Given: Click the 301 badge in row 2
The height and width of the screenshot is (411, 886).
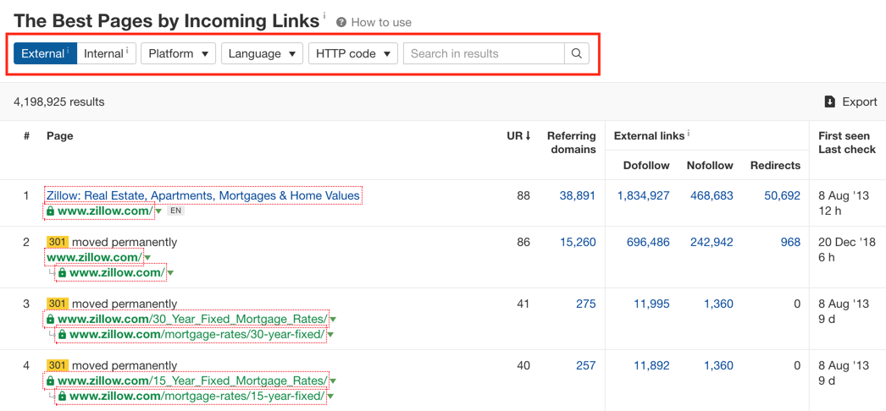Looking at the screenshot, I should point(58,242).
